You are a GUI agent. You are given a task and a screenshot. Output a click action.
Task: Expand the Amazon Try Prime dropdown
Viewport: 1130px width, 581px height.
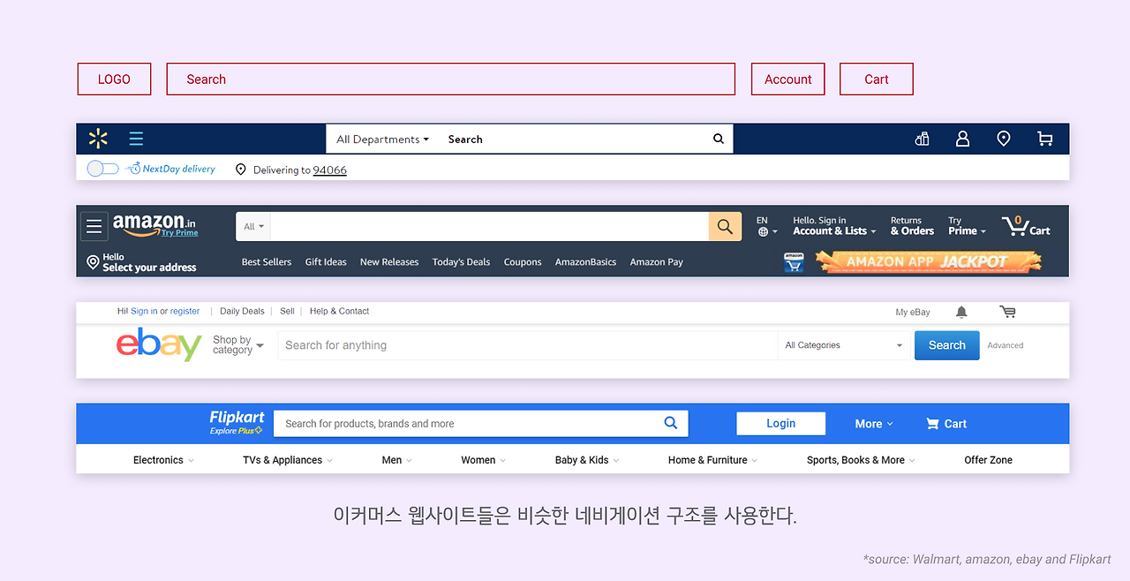pyautogui.click(x=967, y=226)
